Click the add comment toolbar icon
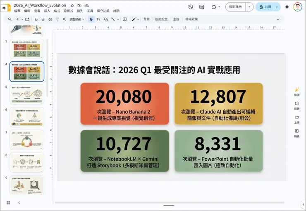Screen dimensions: 306x211 (125, 19)
